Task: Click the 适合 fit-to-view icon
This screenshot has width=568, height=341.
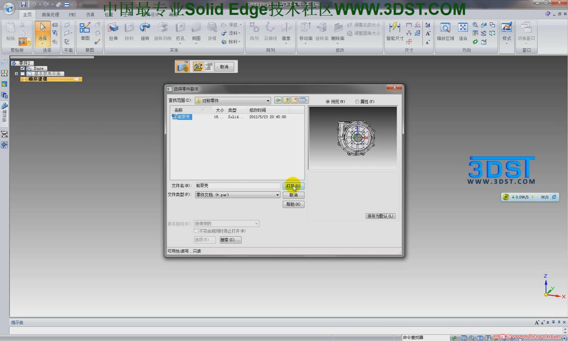Action: pos(463,32)
